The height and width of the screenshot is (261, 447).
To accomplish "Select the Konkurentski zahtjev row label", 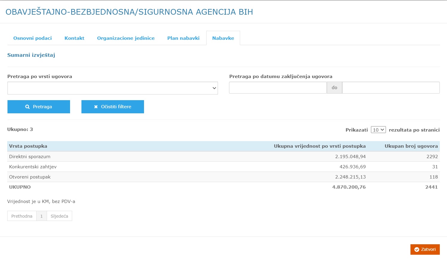I will (x=33, y=167).
